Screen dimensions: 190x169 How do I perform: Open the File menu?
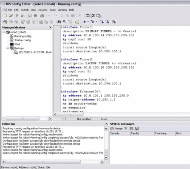(10, 10)
